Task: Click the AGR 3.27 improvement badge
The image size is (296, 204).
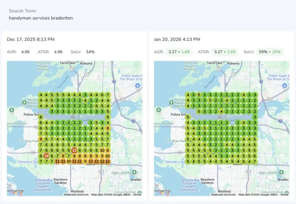Action: click(179, 52)
